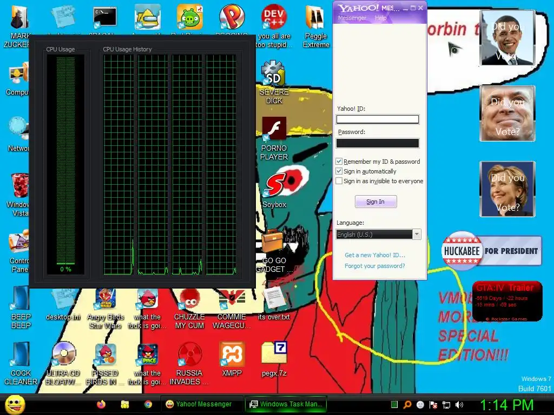Launch the Flash PORNO PLAYER icon

click(x=274, y=129)
